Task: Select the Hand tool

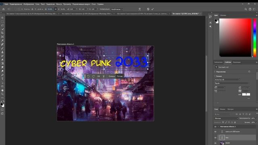Action: click(x=2, y=90)
